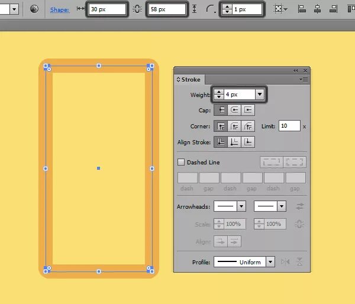Select the right middle handle of the rectangle
This screenshot has height=304, width=355.
tap(152, 169)
